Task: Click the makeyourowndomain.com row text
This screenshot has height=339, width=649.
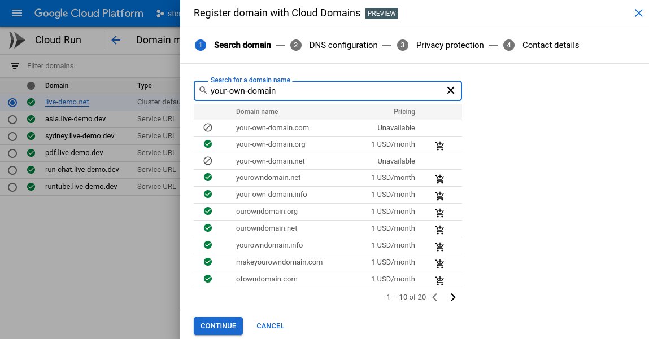Action: [280, 262]
